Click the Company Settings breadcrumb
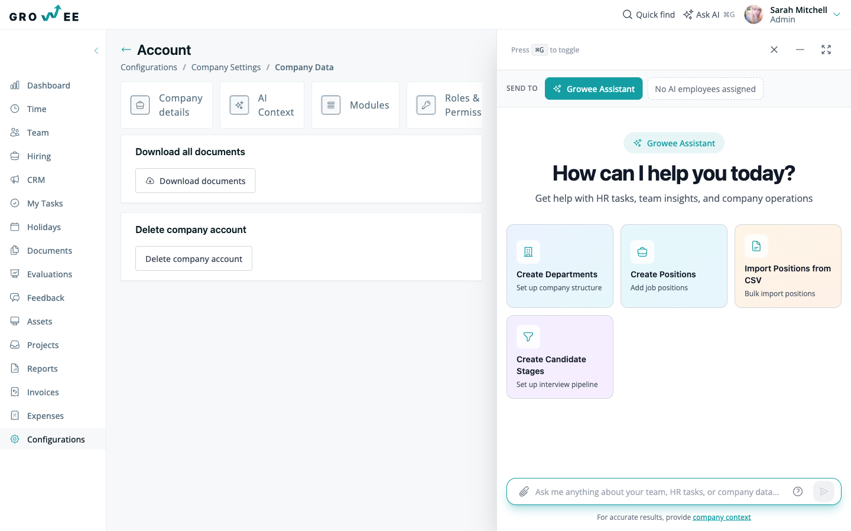 (x=226, y=67)
